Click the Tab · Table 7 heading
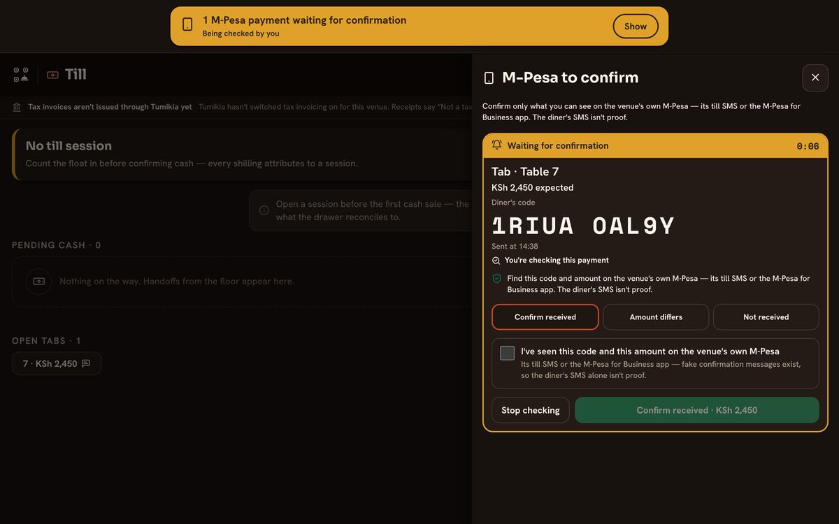Viewport: 839px width, 524px height. [x=525, y=172]
